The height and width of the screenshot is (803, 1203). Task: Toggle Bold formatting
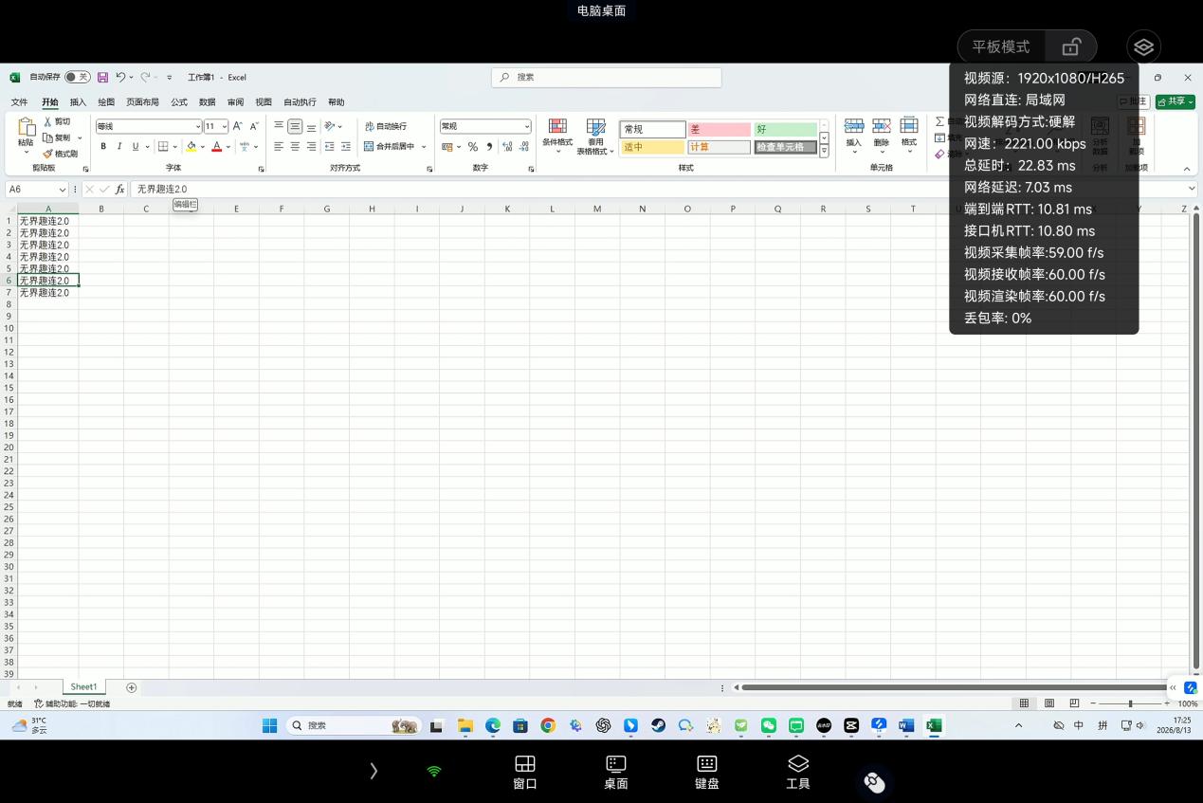103,147
